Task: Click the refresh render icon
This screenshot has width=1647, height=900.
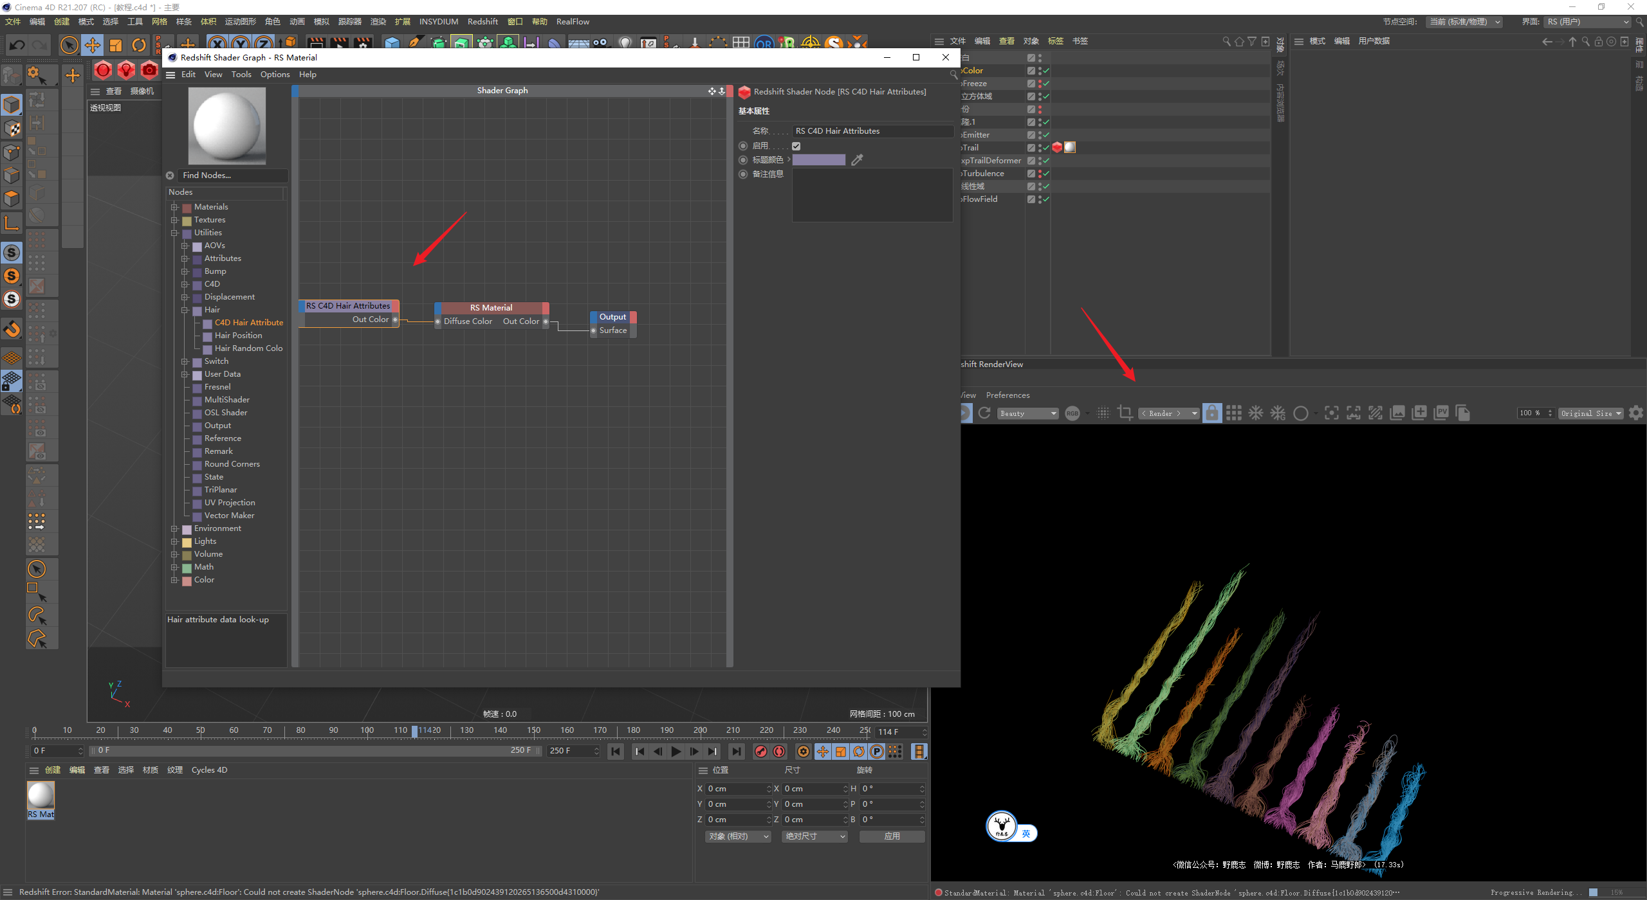Action: [x=984, y=413]
